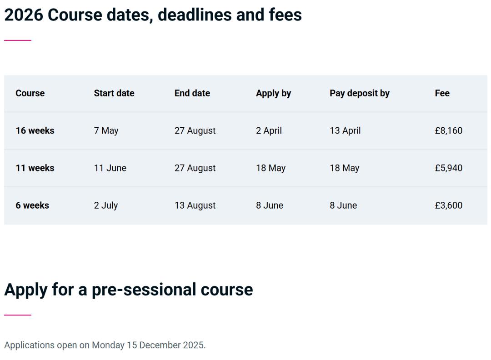Select the '11 weeks' course row label
The image size is (491, 360).
tap(35, 168)
